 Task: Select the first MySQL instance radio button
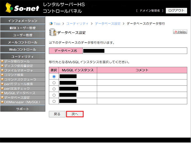pyautogui.click(x=54, y=76)
